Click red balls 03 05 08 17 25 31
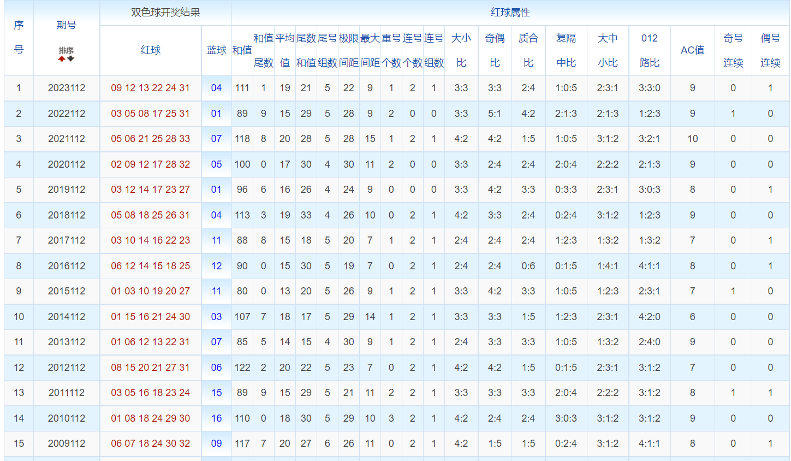The width and height of the screenshot is (791, 461). 151,114
